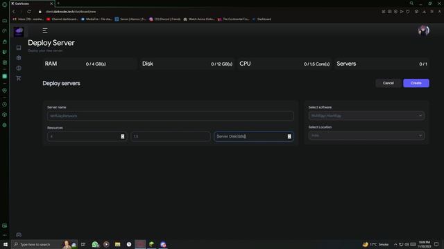444x249 pixels.
Task: Open the servers icon in the dashboard sidebar
Action: [19, 48]
